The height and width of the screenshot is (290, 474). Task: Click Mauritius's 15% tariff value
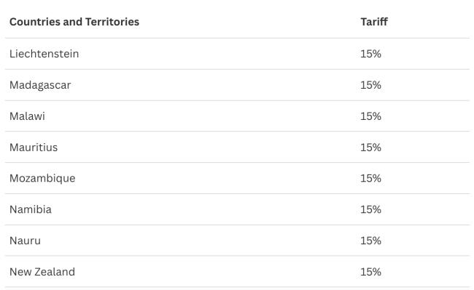pyautogui.click(x=370, y=148)
